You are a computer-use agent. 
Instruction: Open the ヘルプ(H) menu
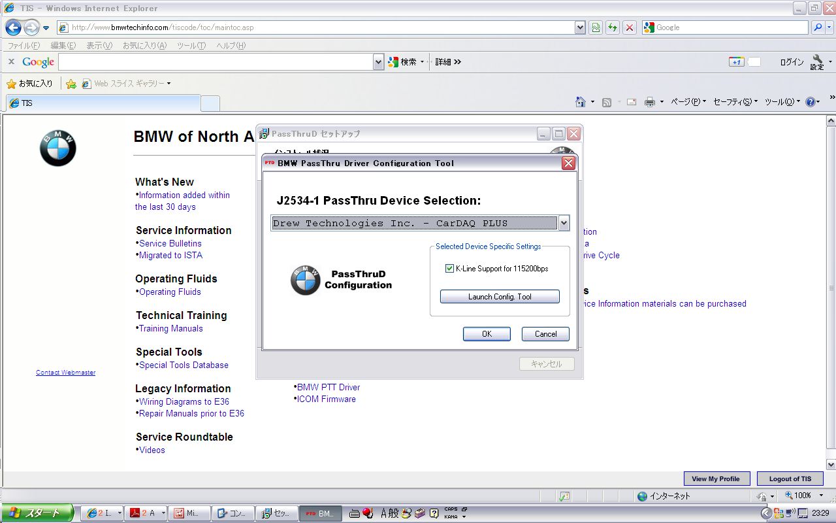(231, 46)
